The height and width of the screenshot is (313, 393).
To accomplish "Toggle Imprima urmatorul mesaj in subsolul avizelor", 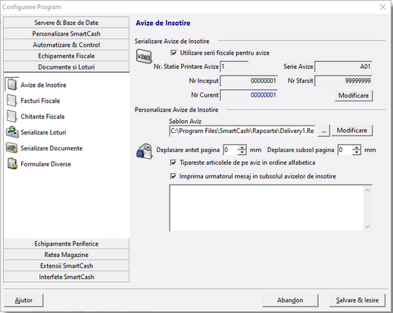I will coord(173,176).
